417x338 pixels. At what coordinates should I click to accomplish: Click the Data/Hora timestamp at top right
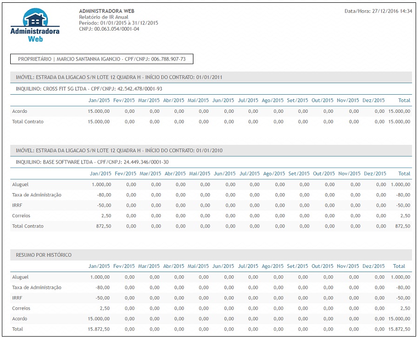coord(378,11)
